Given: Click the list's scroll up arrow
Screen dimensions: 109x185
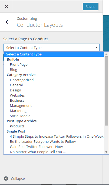Looking at the screenshot, I should (106, 54).
